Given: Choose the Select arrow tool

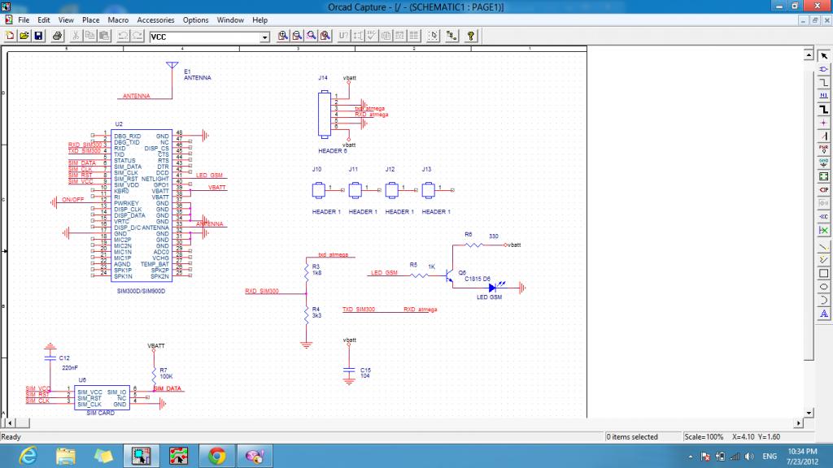Looking at the screenshot, I should (823, 56).
